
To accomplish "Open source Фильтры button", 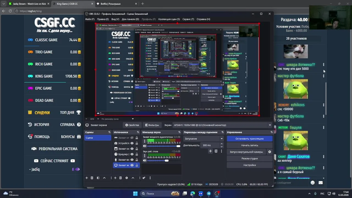I will pyautogui.click(x=152, y=125).
